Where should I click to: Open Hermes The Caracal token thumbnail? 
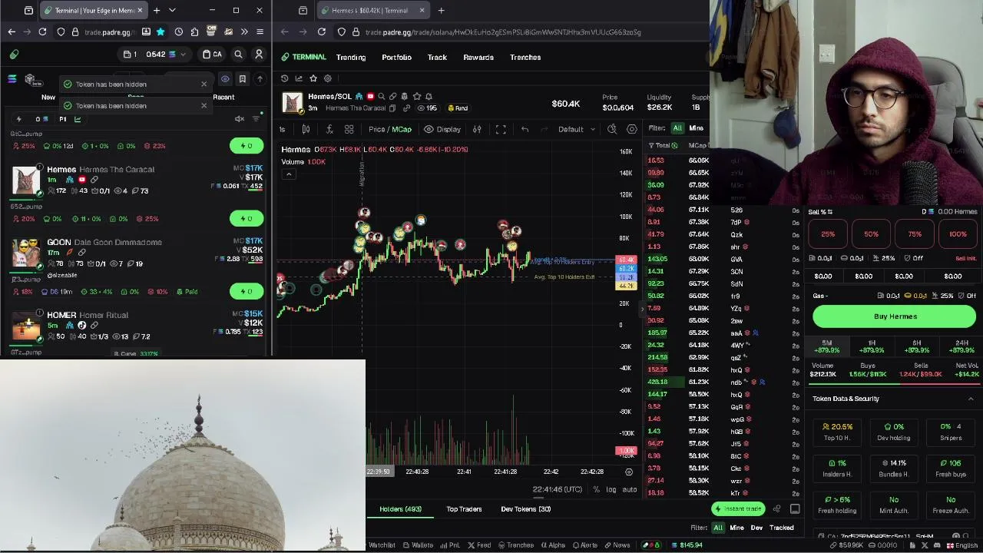click(26, 180)
